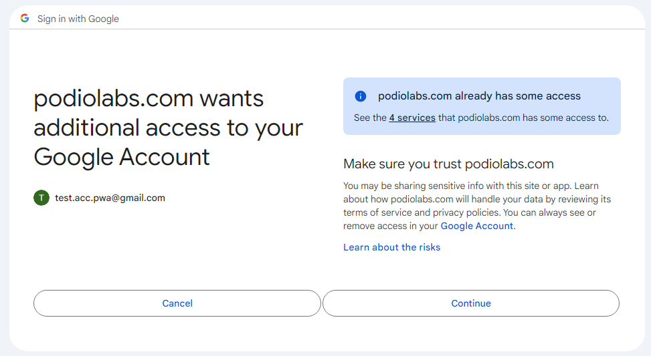Click the Google G logo icon
651x356 pixels.
pos(25,18)
